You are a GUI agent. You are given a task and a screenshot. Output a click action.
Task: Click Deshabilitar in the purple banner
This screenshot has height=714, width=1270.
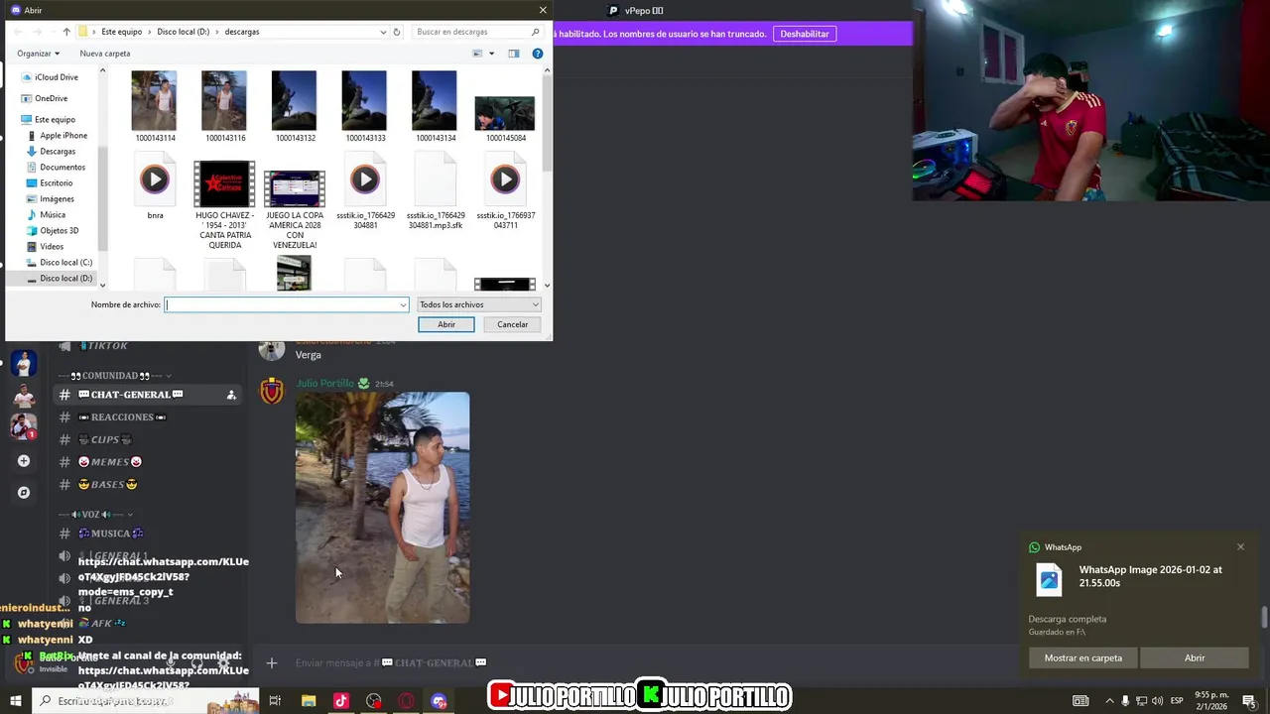(x=805, y=34)
